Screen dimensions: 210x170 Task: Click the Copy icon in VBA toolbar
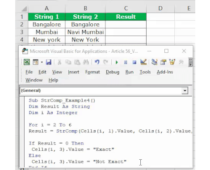tap(68, 62)
